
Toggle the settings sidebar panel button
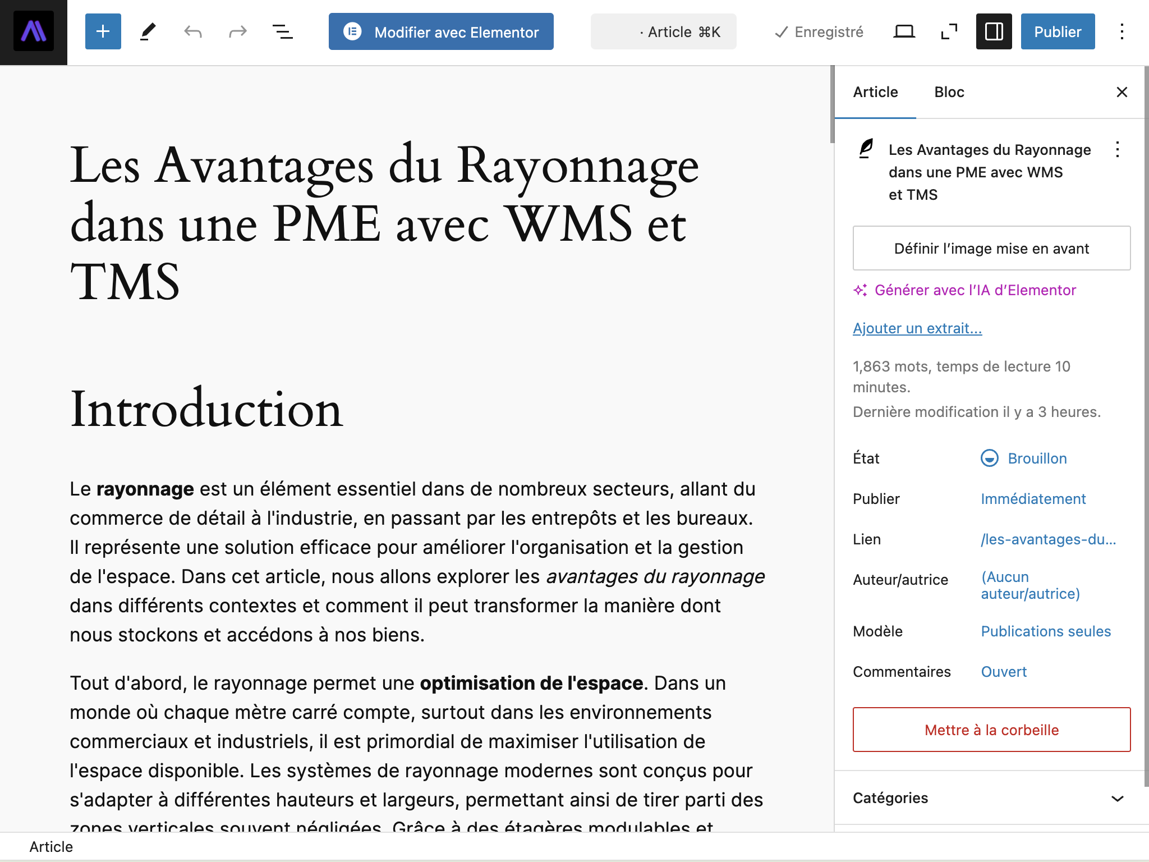(x=994, y=31)
